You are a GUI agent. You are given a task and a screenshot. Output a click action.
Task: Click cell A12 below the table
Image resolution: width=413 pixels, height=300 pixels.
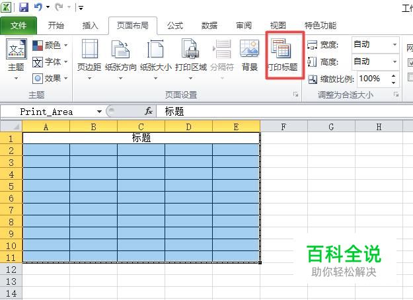[x=46, y=269]
